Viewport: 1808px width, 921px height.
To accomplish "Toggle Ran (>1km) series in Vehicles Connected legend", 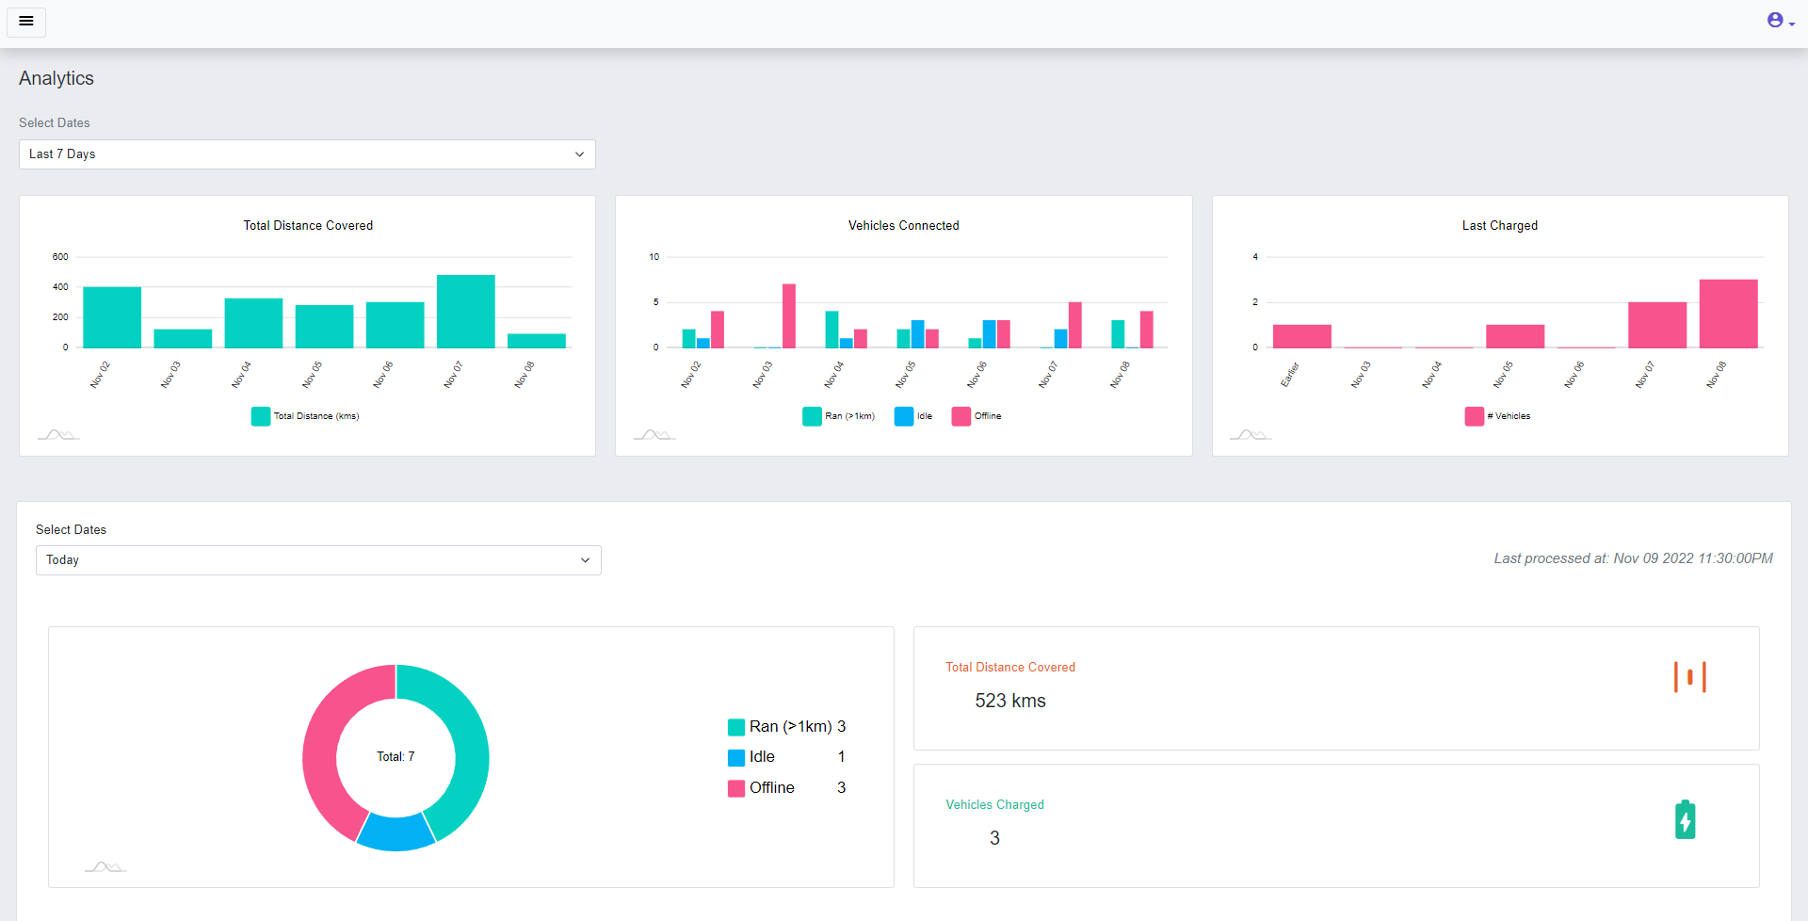I will point(838,416).
